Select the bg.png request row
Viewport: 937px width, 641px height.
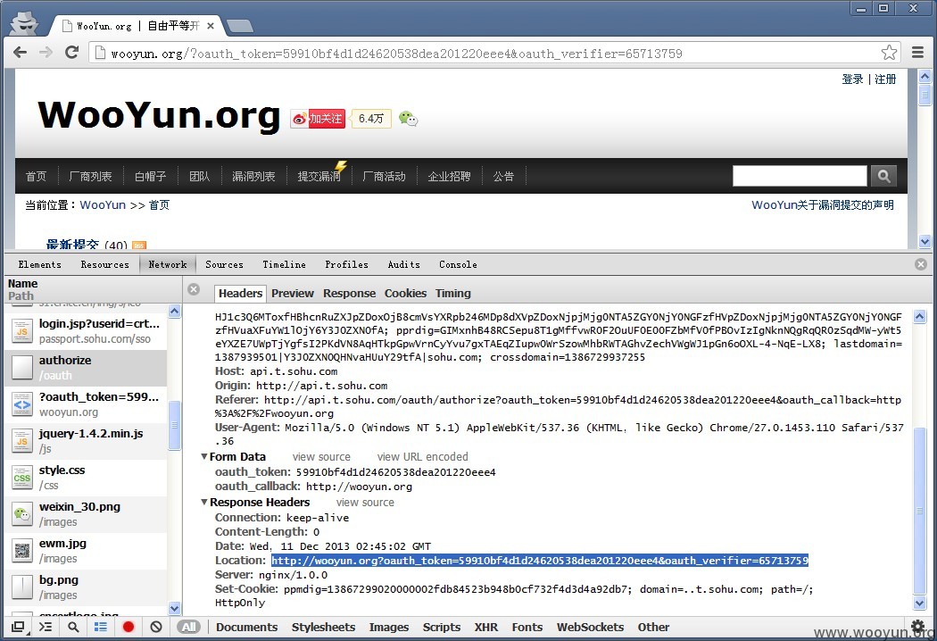[x=86, y=587]
